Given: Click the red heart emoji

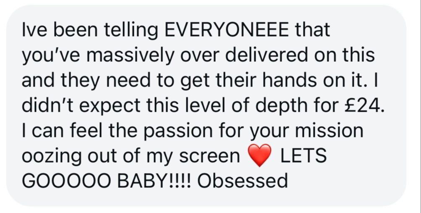Looking at the screenshot, I should tap(260, 155).
